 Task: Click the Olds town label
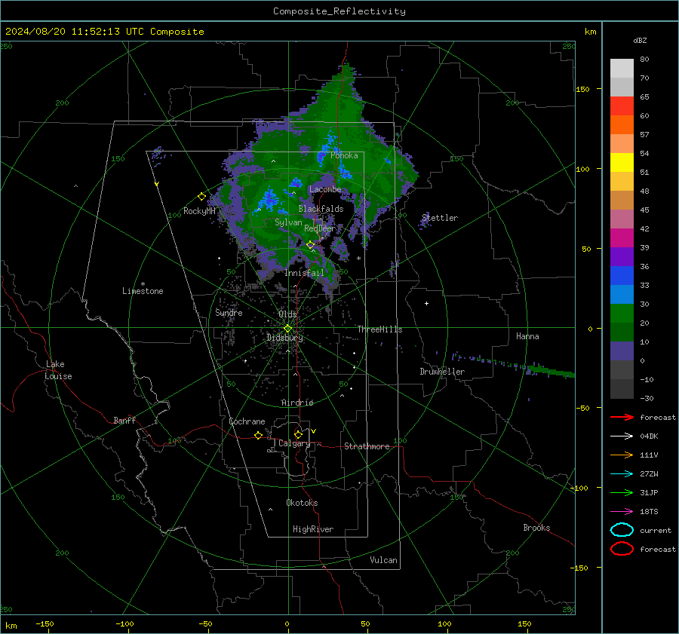[287, 314]
